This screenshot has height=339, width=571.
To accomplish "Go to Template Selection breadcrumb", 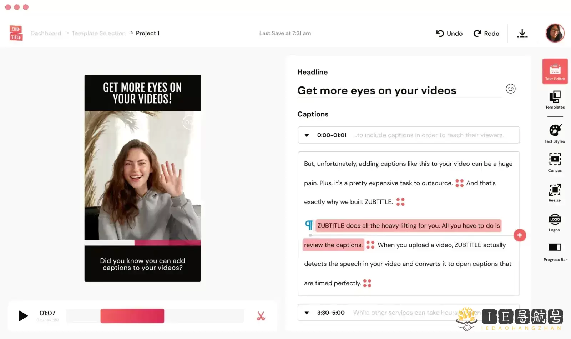I will [98, 33].
